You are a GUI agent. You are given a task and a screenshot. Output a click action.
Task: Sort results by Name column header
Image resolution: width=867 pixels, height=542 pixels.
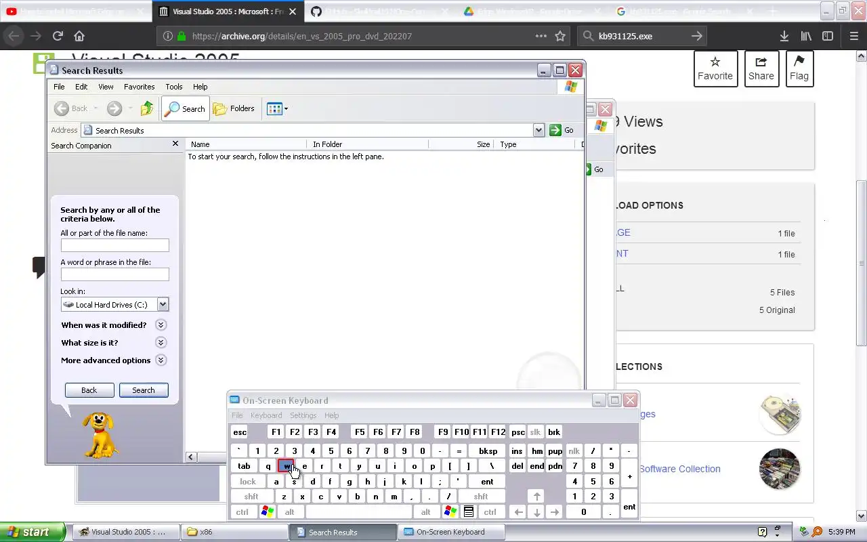(x=246, y=144)
